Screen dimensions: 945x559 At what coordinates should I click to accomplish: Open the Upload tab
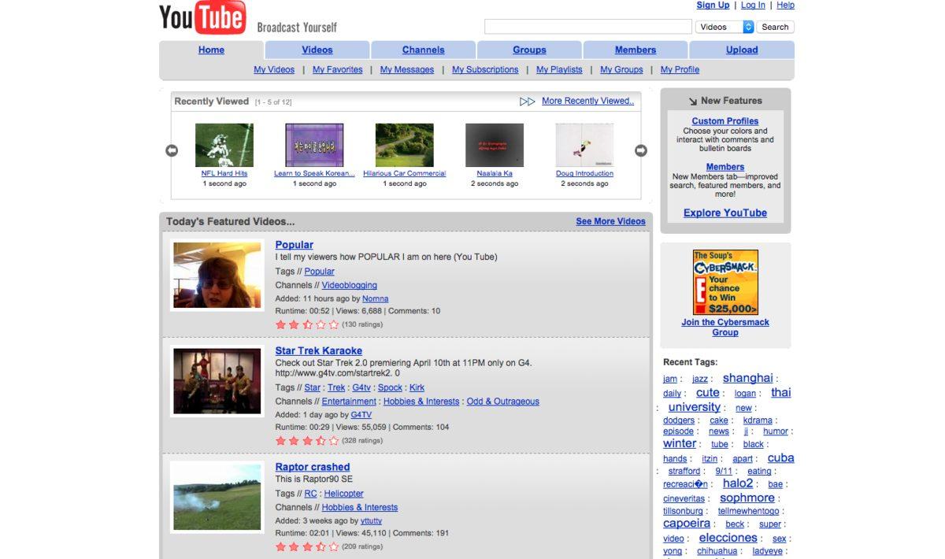(741, 50)
